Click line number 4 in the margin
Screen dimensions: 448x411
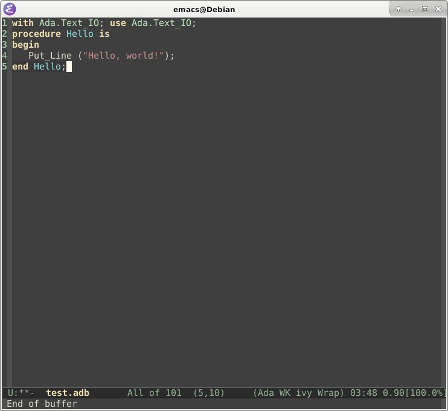(4, 56)
